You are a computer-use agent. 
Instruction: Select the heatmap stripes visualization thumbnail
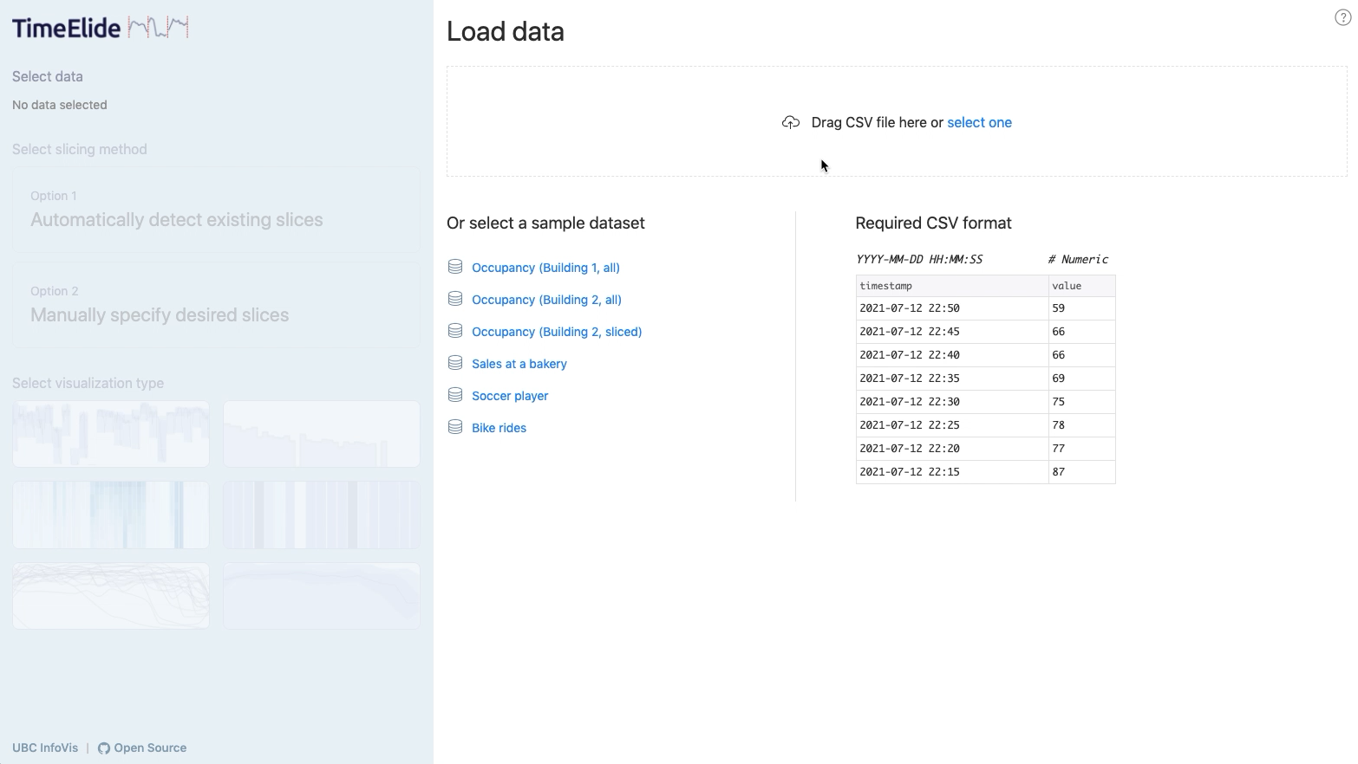[110, 515]
